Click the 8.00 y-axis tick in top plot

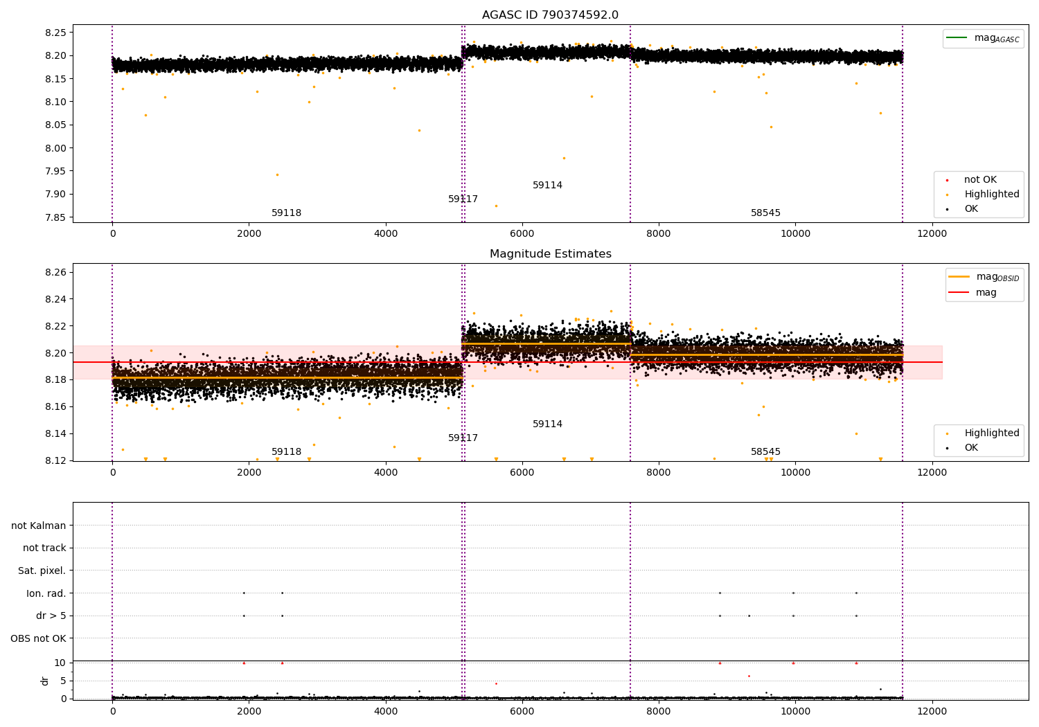click(55, 148)
